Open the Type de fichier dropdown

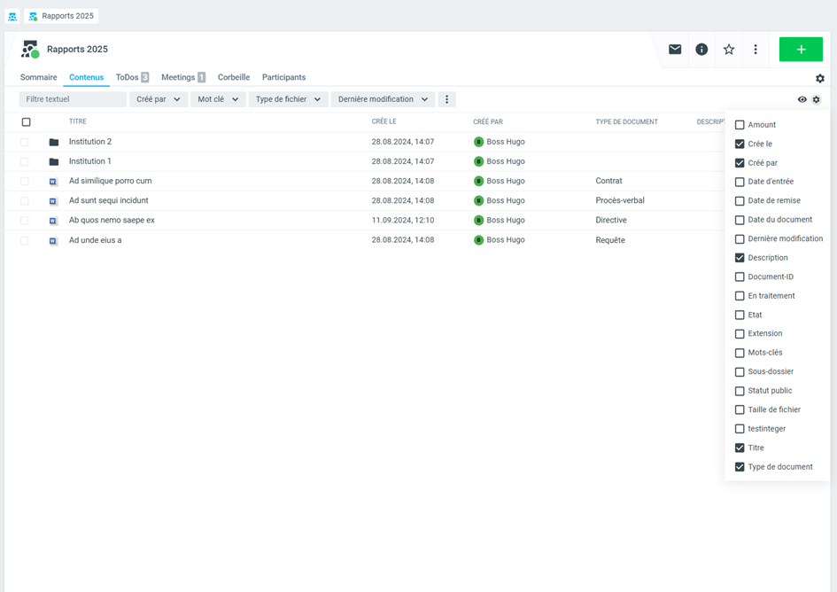(x=288, y=99)
